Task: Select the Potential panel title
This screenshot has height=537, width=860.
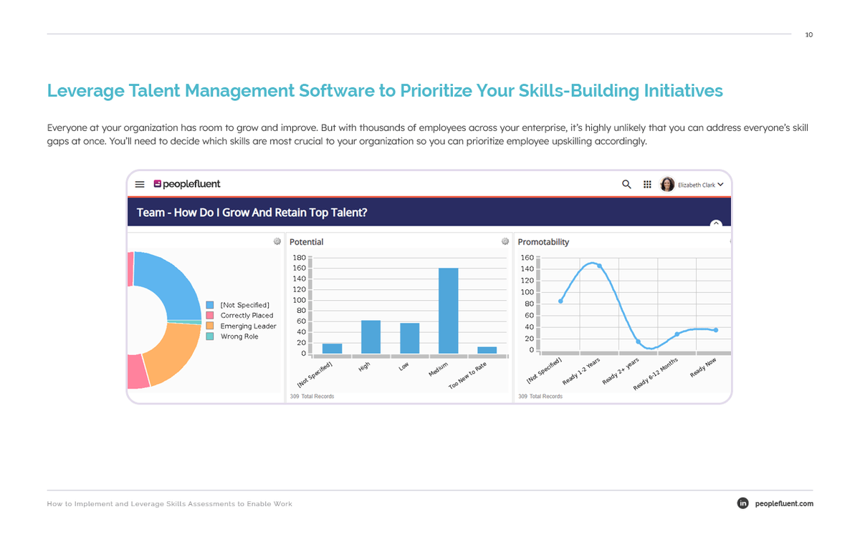Action: [x=306, y=241]
